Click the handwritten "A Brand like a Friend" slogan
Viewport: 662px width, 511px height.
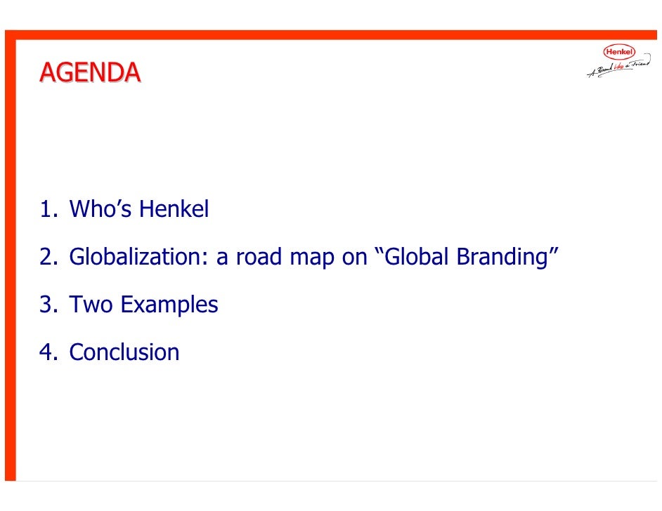click(618, 68)
